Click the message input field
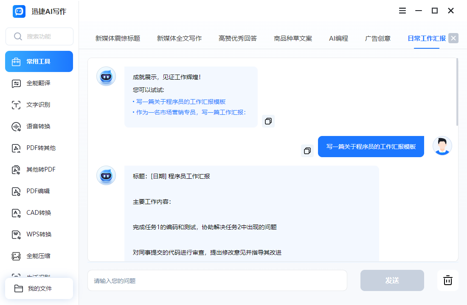This screenshot has height=305, width=467. (217, 280)
